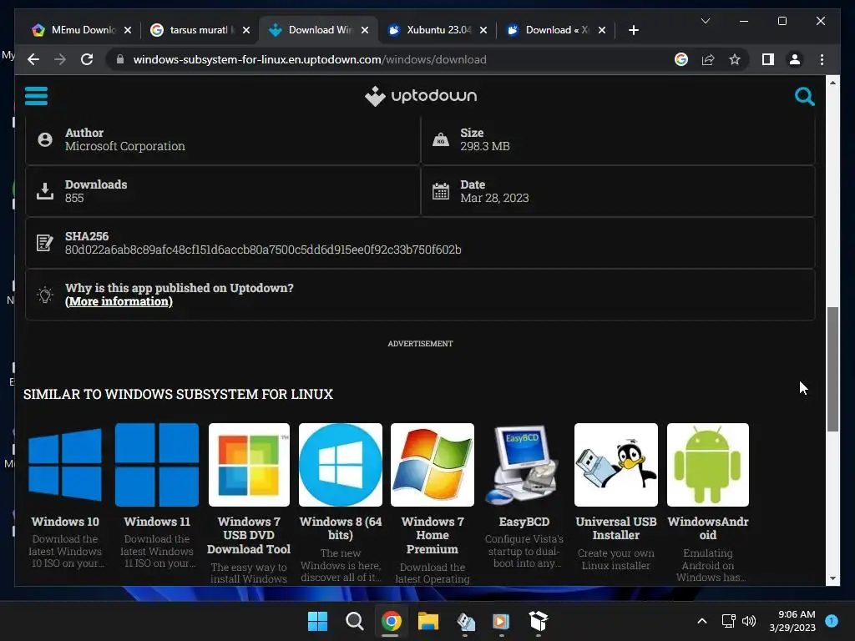Open Windows 8 (64 bits) icon
Image resolution: width=855 pixels, height=641 pixels.
(x=341, y=464)
